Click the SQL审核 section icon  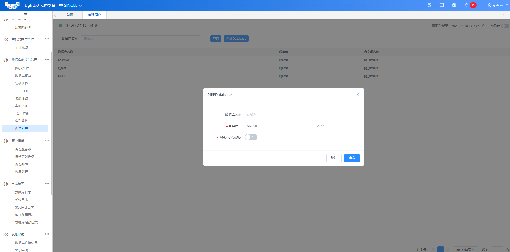6,235
